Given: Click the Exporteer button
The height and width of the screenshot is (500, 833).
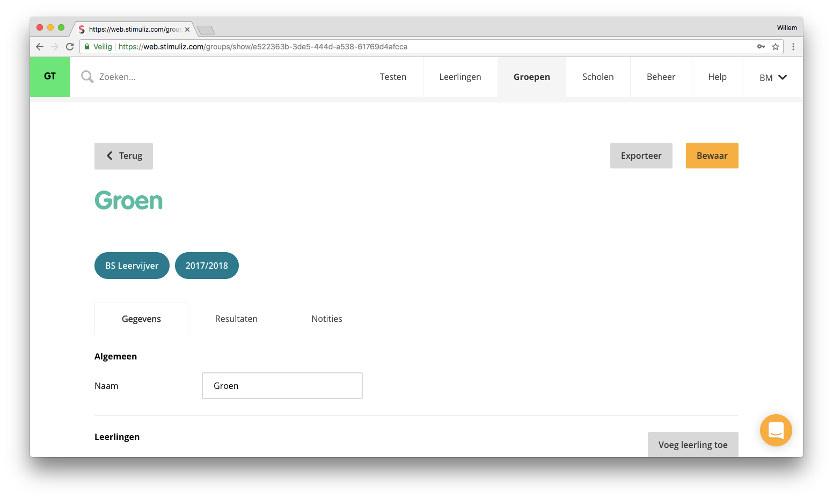Looking at the screenshot, I should [641, 156].
